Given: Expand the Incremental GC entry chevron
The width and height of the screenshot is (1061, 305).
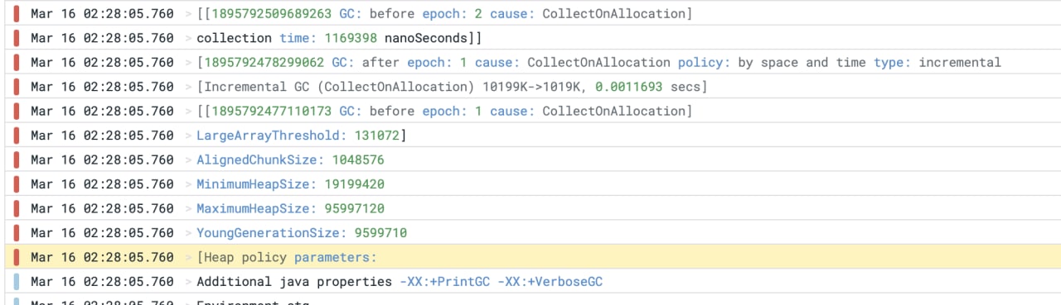Looking at the screenshot, I should tap(187, 87).
